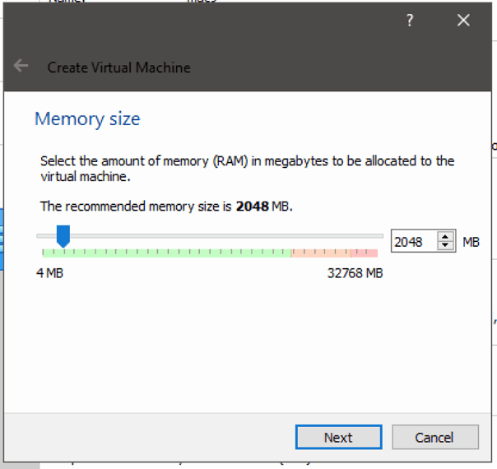Click the red zone at the scale's end
The image size is (497, 469).
[365, 253]
